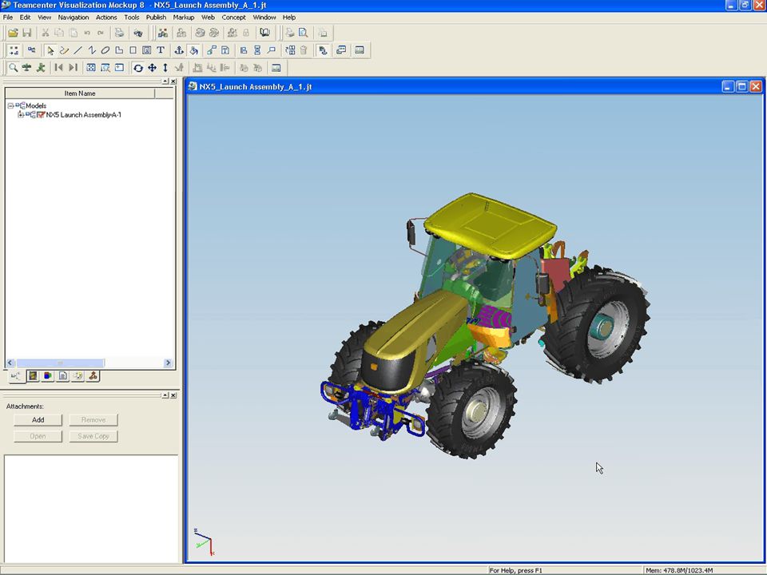
Task: Click the magnifier zoom tool icon
Action: pos(14,68)
